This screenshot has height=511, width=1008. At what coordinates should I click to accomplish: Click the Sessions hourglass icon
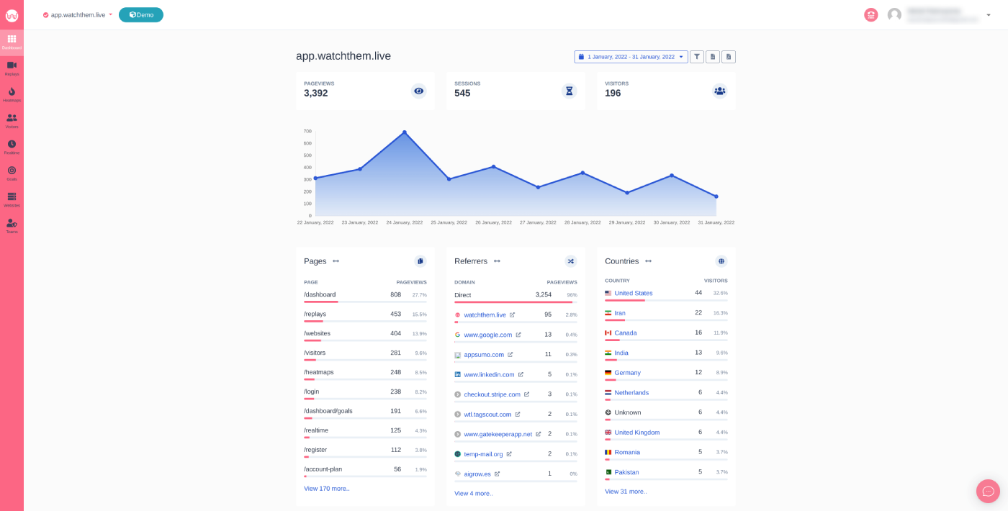(x=570, y=91)
